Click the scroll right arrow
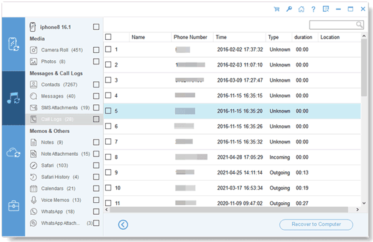Image resolution: width=373 pixels, height=242 pixels. pos(357,210)
